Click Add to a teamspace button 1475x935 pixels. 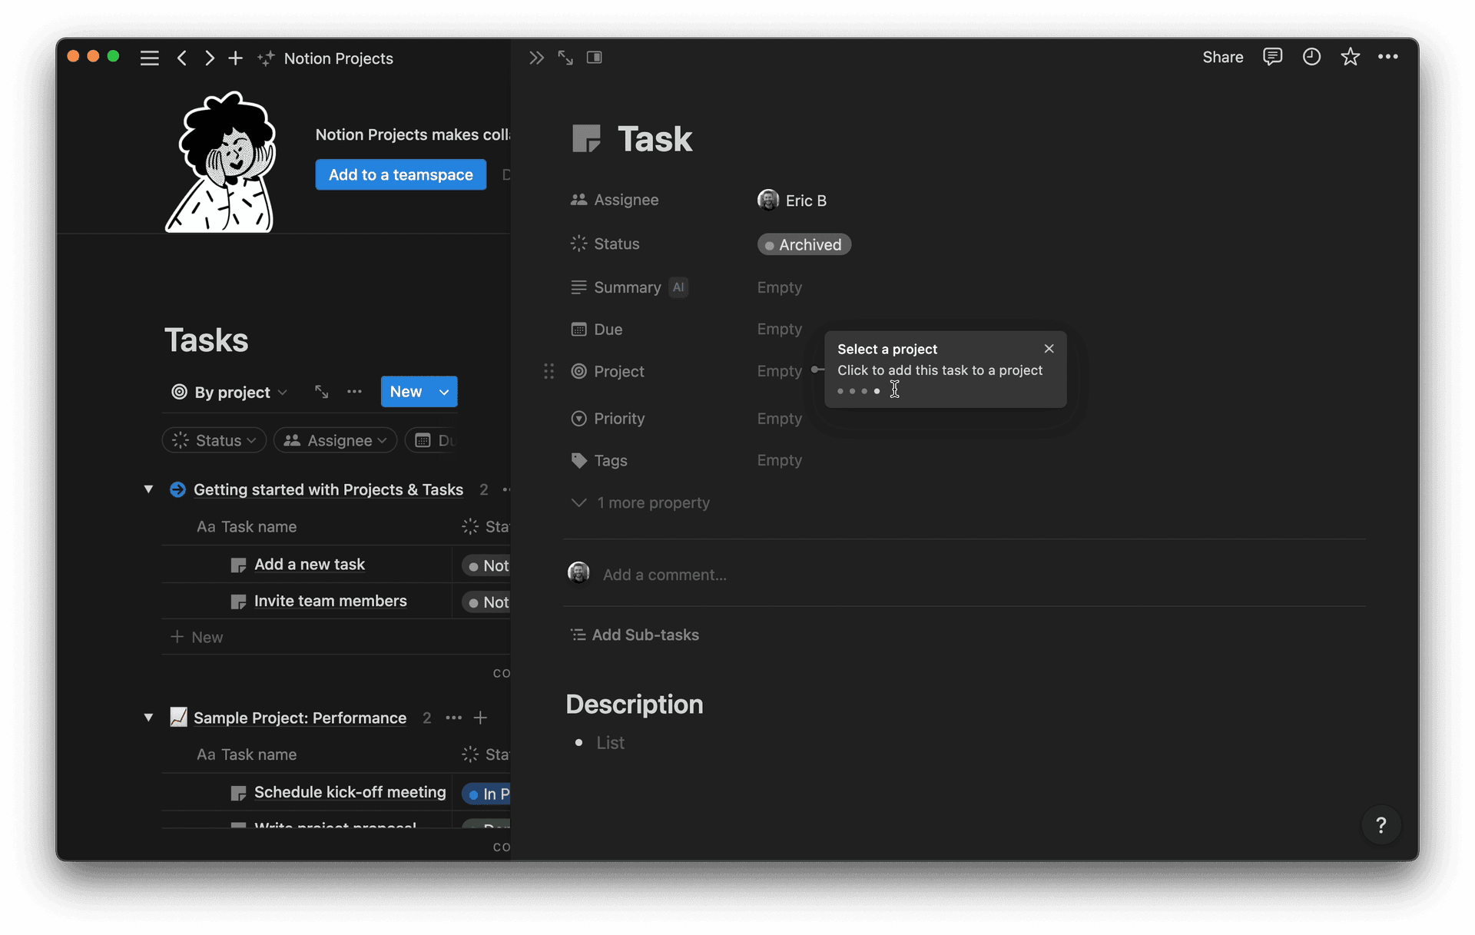coord(400,174)
